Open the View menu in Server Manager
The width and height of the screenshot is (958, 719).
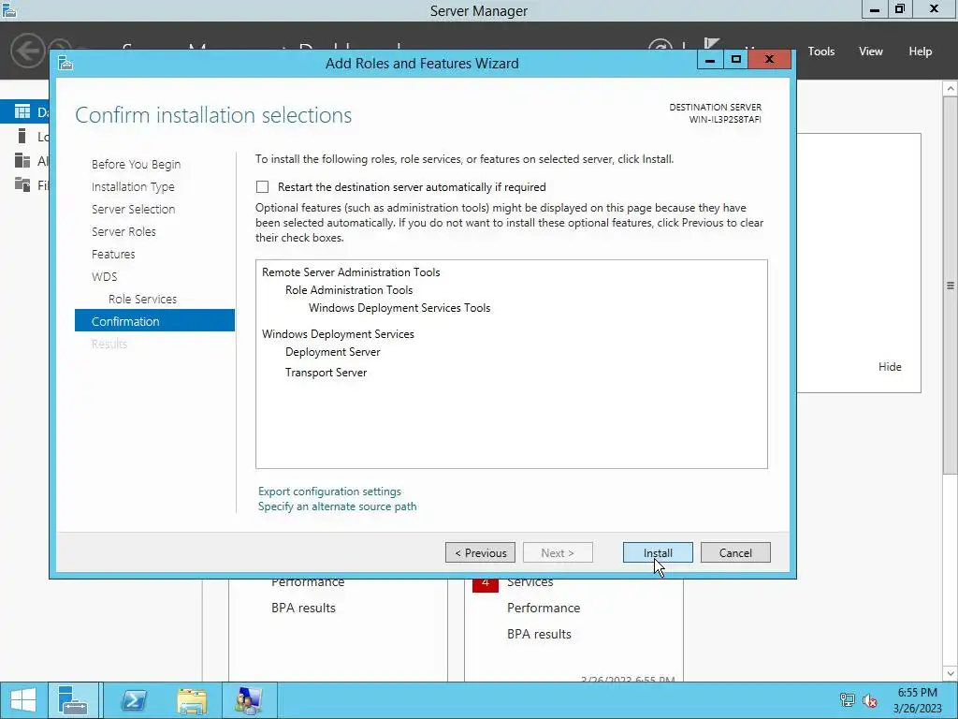tap(870, 51)
